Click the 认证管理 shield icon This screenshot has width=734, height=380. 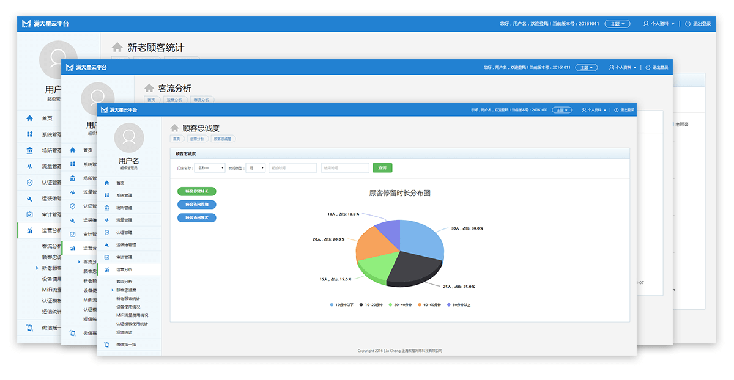click(x=107, y=232)
